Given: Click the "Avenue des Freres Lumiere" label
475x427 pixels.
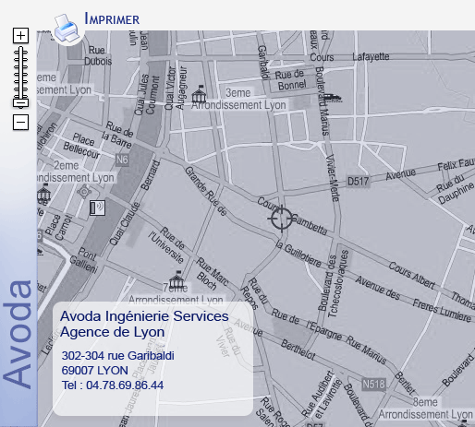Looking at the screenshot, I should (413, 300).
